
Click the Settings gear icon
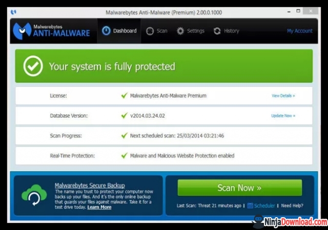180,31
